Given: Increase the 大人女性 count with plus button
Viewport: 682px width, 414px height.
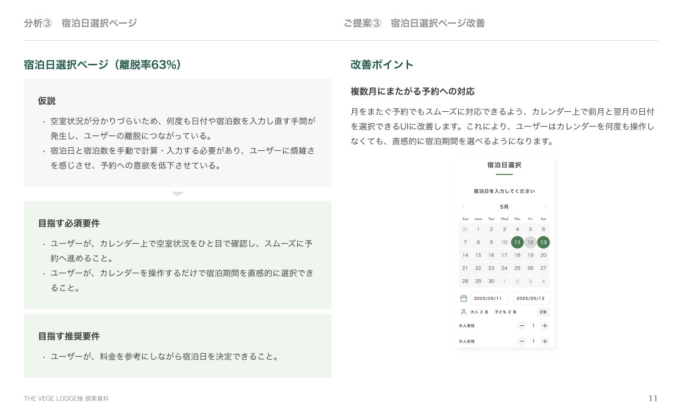Looking at the screenshot, I should click(545, 341).
